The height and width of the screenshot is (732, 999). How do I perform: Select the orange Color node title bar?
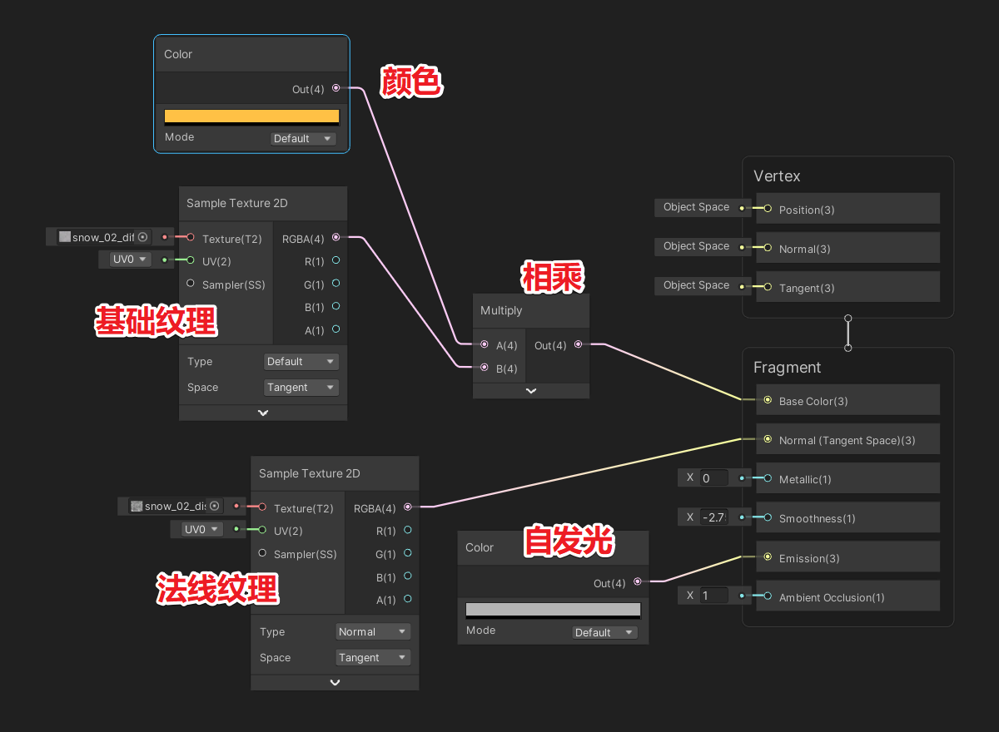pyautogui.click(x=251, y=54)
